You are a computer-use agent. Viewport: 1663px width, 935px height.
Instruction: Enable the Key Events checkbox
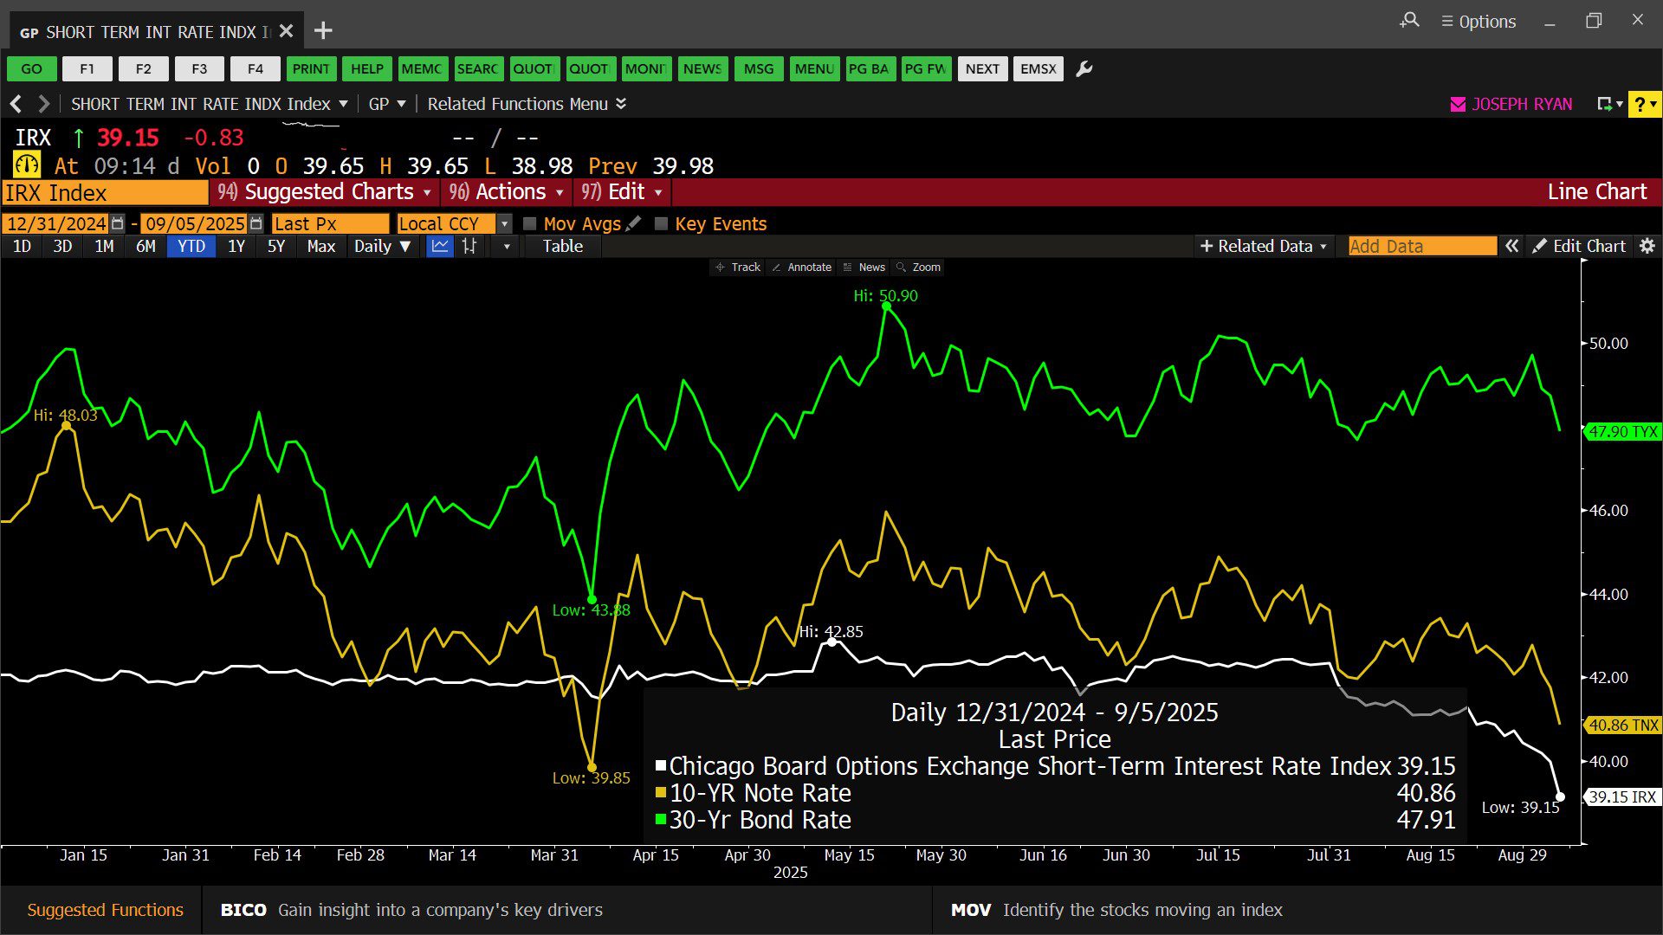coord(662,223)
